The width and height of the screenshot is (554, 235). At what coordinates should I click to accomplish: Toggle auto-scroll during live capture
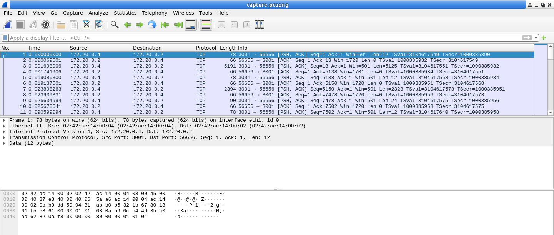click(190, 24)
